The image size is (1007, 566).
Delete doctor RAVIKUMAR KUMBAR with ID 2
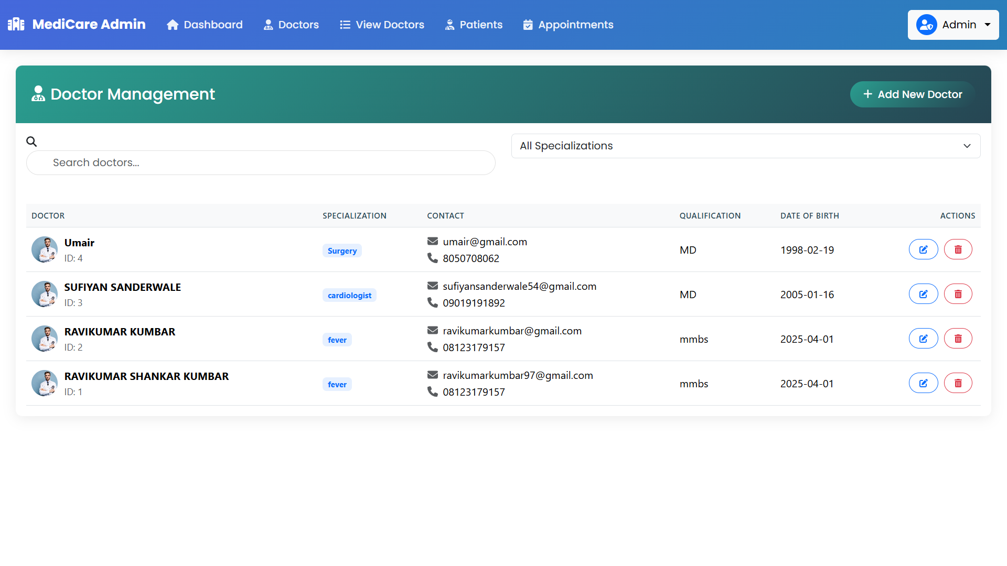click(958, 339)
